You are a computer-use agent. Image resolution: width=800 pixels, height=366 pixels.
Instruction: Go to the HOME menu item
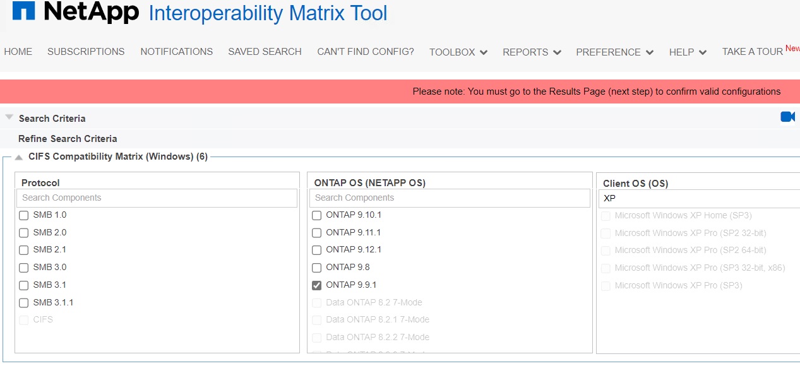pos(18,52)
